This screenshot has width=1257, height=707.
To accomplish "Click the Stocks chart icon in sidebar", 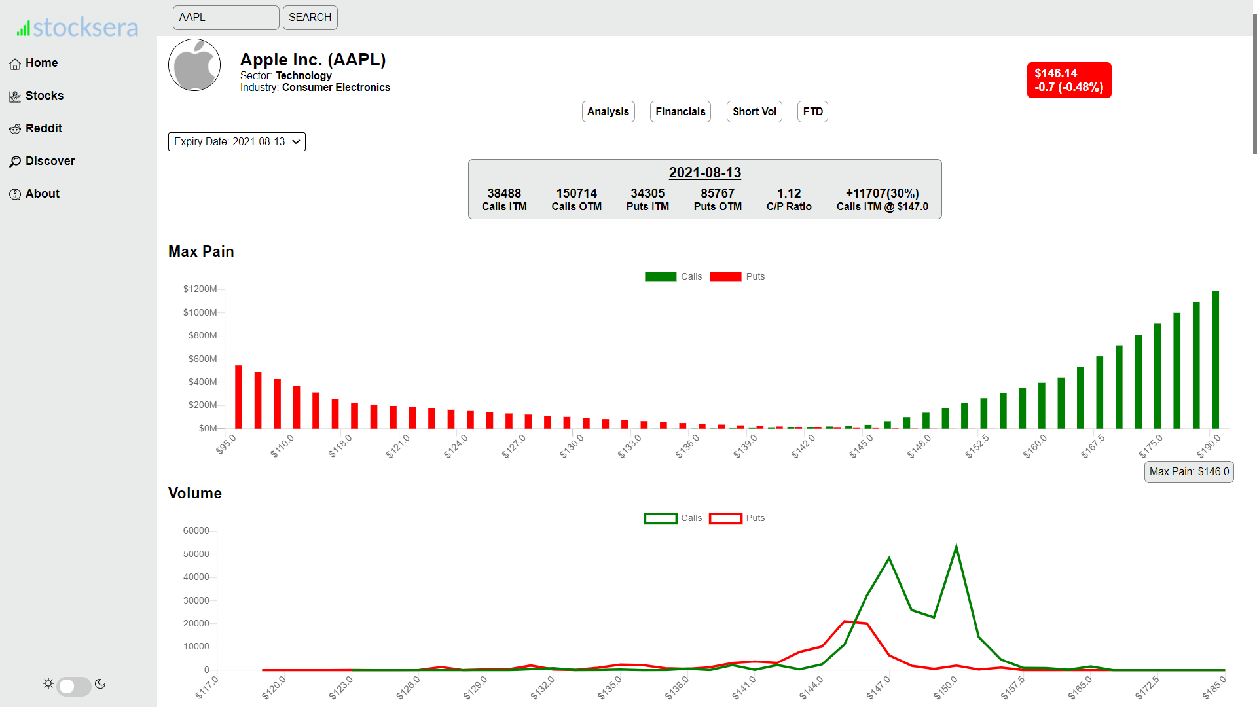I will [x=15, y=96].
